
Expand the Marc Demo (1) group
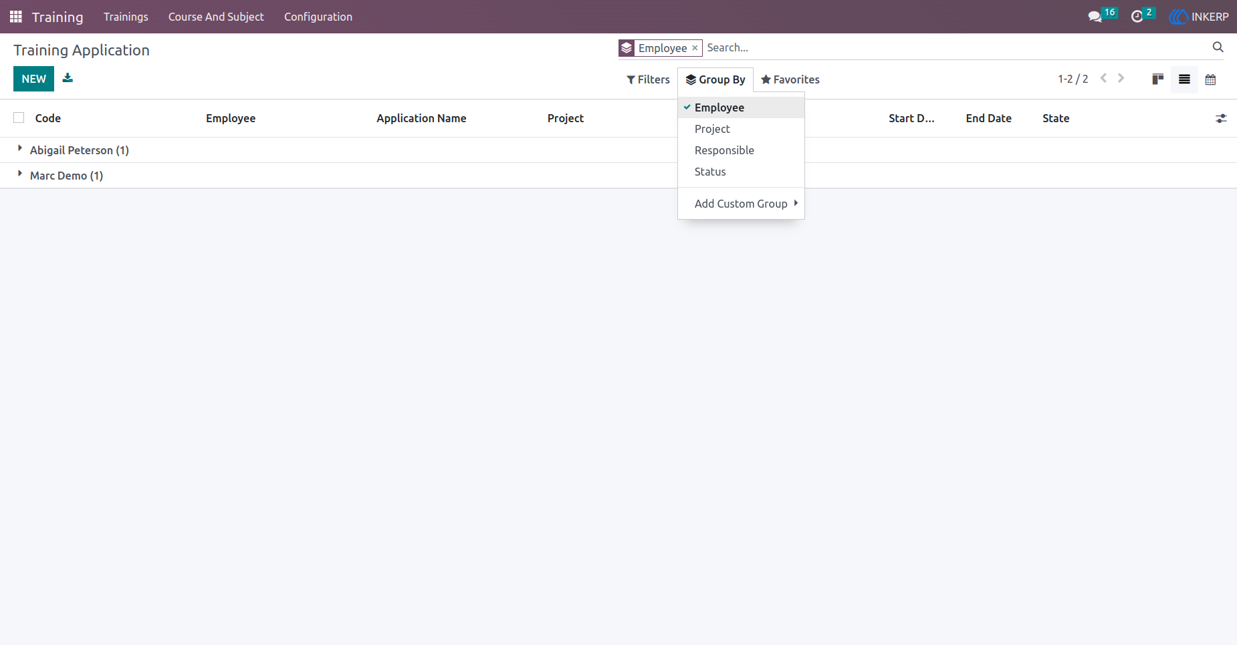point(59,176)
